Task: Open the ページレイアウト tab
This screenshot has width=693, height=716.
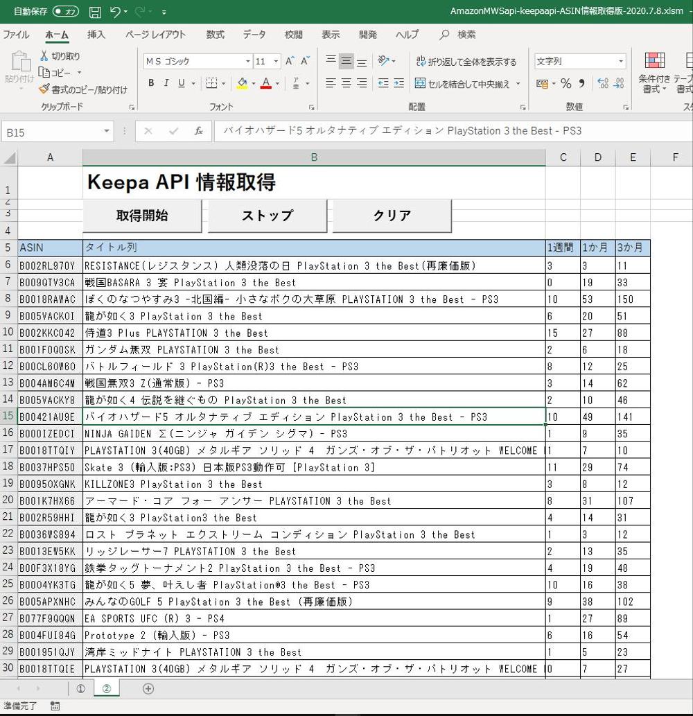Action: (156, 35)
